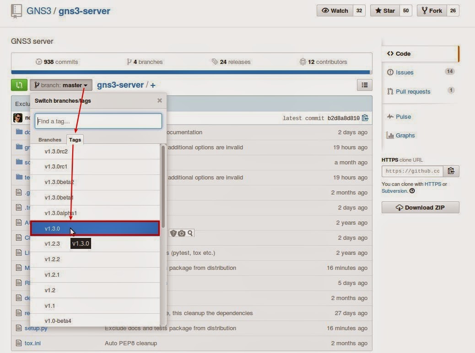Select tag v1.2.1
The width and height of the screenshot is (475, 353).
pos(95,275)
